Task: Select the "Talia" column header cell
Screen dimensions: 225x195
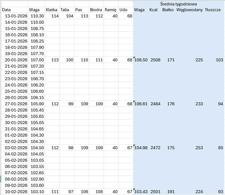Action: pos(65,10)
